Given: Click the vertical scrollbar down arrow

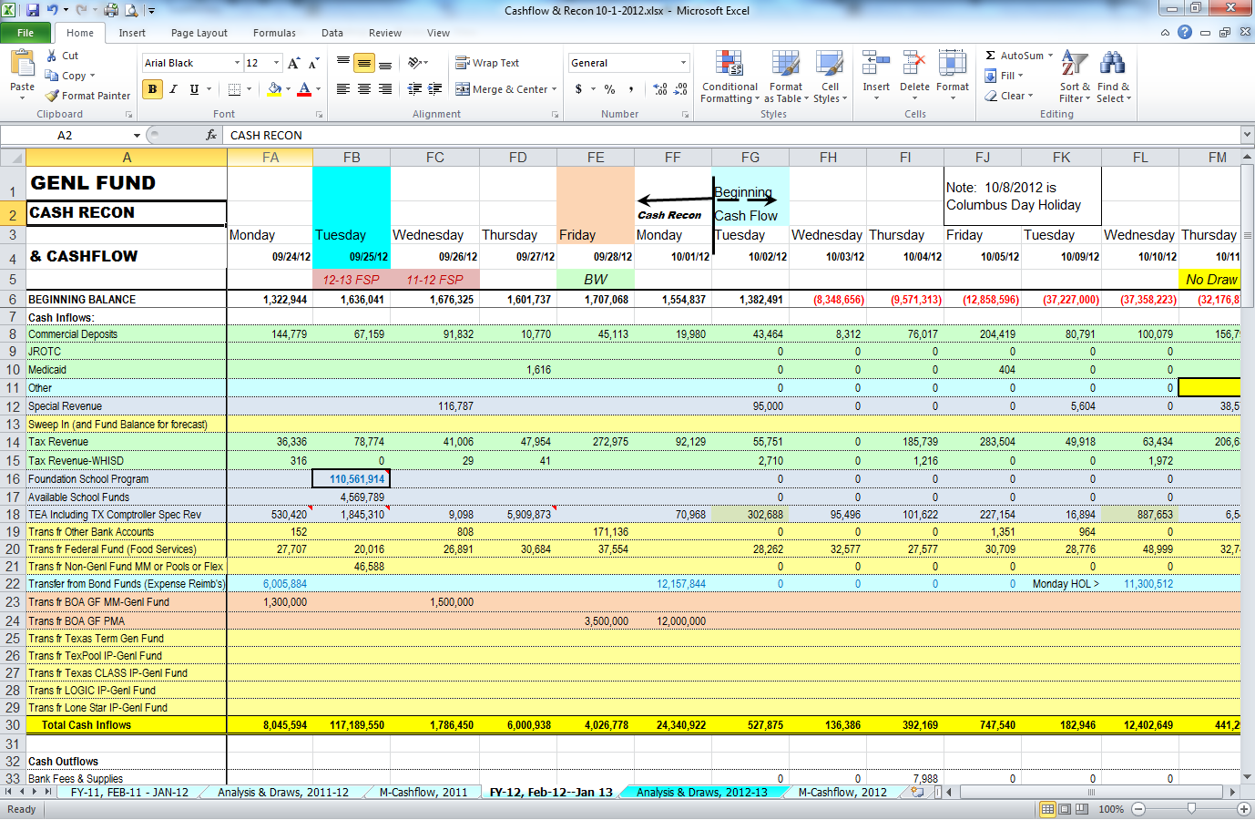Looking at the screenshot, I should click(1248, 777).
